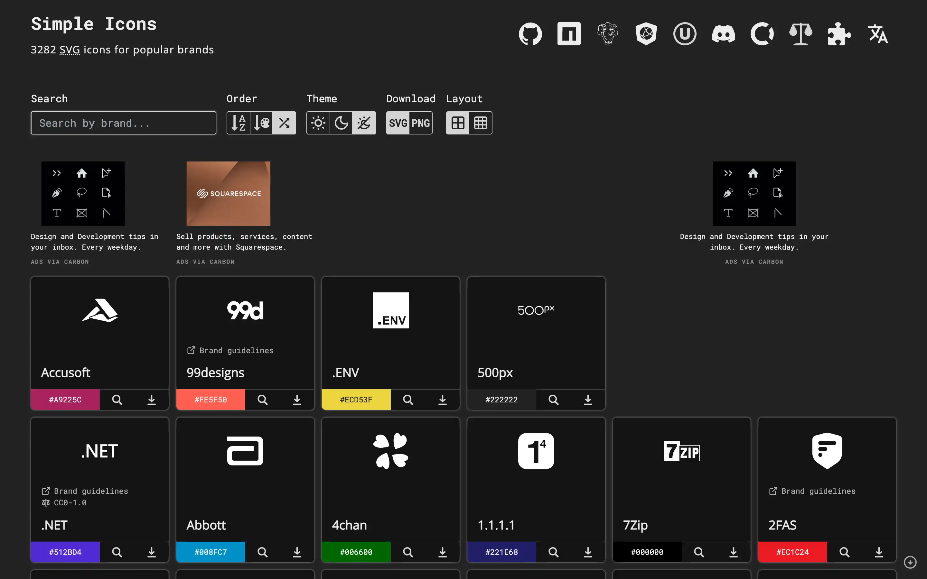Copy 4chan color #006600
Image resolution: width=927 pixels, height=579 pixels.
(x=356, y=552)
